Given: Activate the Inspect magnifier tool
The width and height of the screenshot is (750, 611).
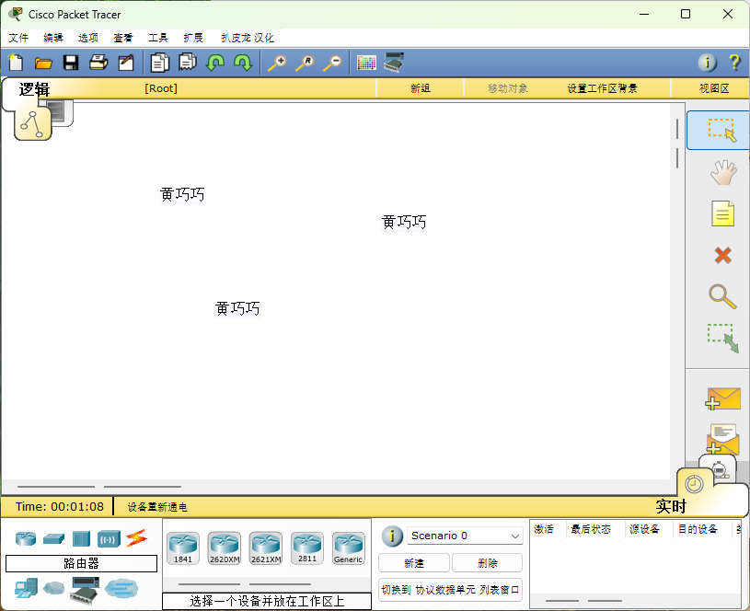Looking at the screenshot, I should tap(722, 296).
